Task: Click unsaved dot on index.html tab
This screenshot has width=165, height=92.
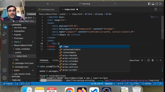Action: [x=77, y=9]
